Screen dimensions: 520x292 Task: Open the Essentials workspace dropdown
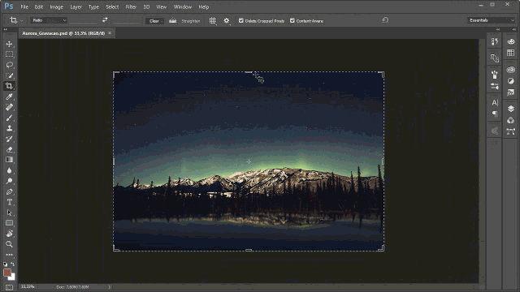tap(491, 20)
